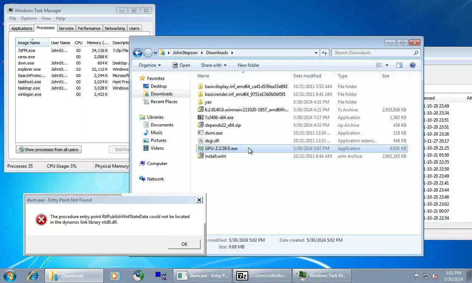The height and width of the screenshot is (283, 472).
Task: Select the depends22_x64.zip archive icon
Action: coord(201,125)
